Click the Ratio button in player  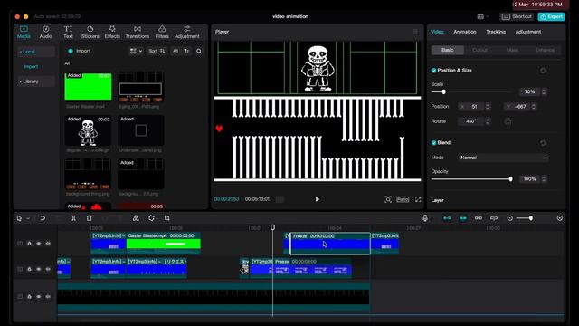(403, 199)
